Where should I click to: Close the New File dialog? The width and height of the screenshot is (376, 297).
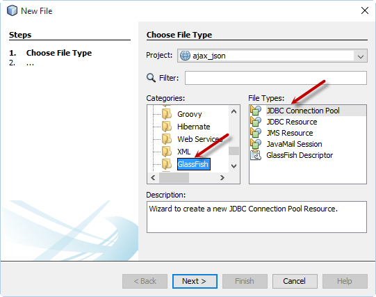(x=364, y=10)
